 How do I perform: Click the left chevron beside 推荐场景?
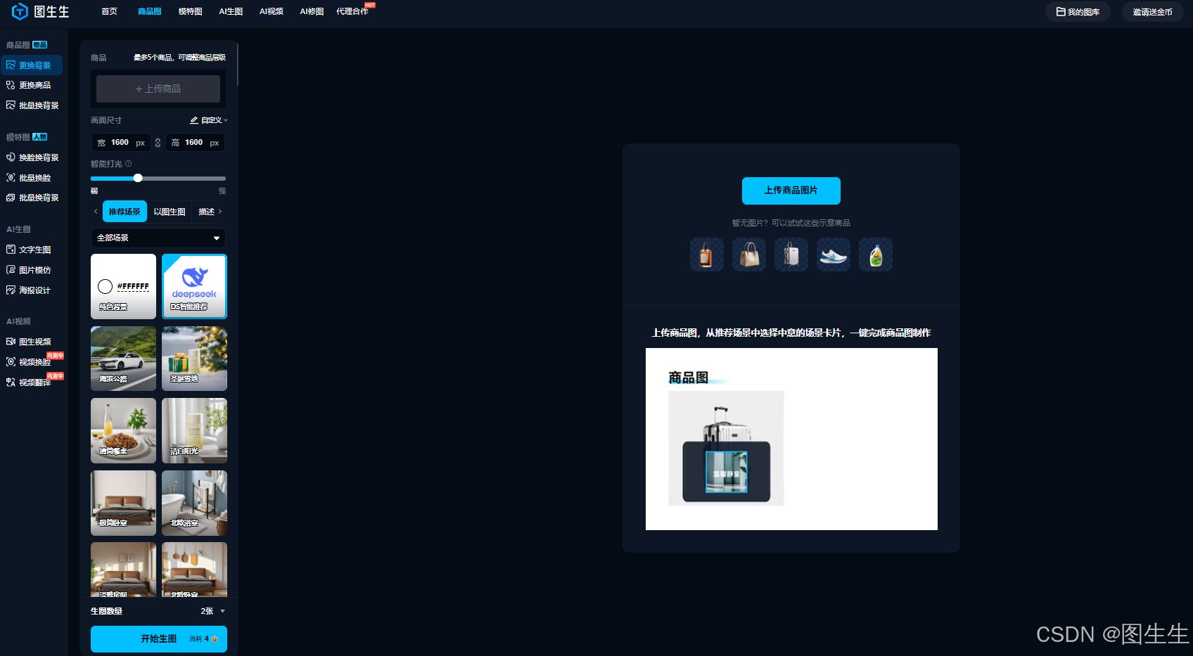(x=96, y=211)
